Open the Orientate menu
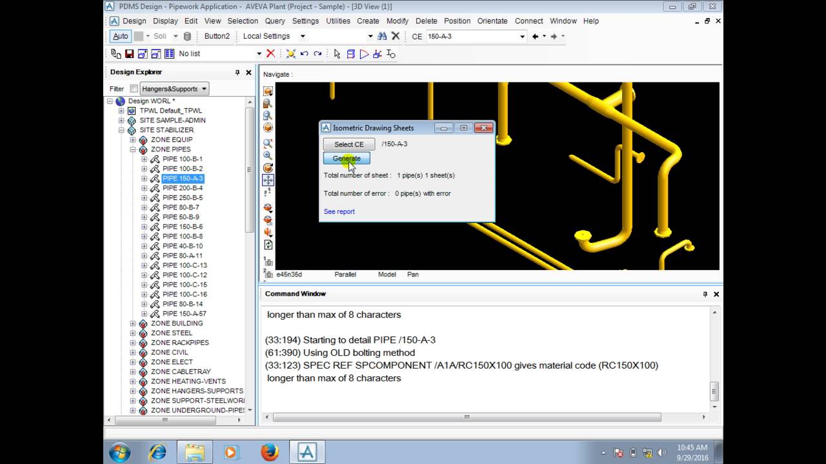The image size is (826, 464). pyautogui.click(x=492, y=21)
